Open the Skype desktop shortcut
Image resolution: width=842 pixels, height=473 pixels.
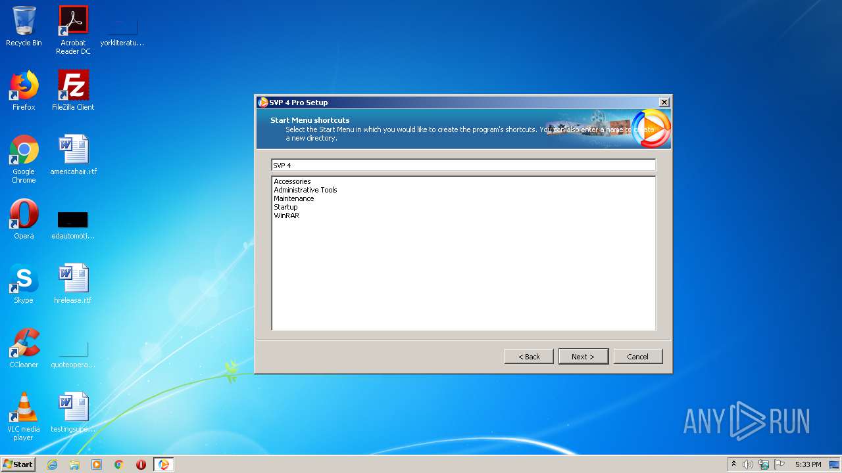coord(24,284)
